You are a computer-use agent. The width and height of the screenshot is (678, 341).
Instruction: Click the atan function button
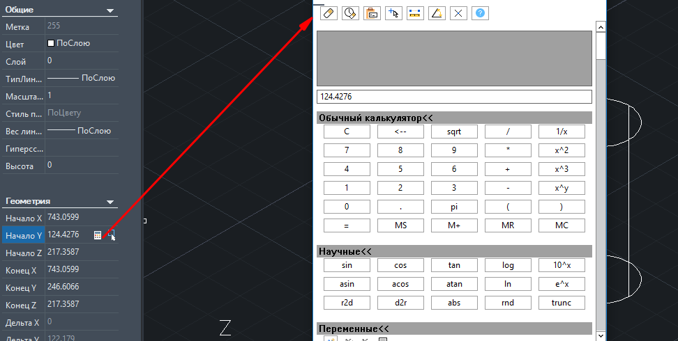[x=454, y=284]
